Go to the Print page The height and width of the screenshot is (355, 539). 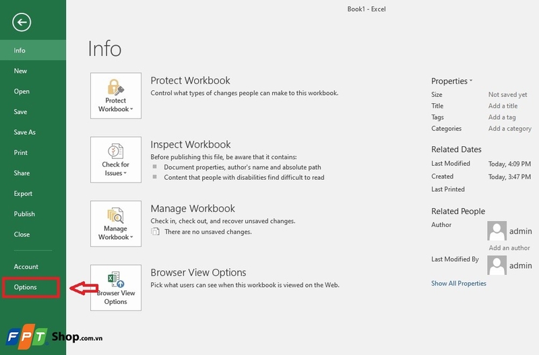tap(21, 153)
